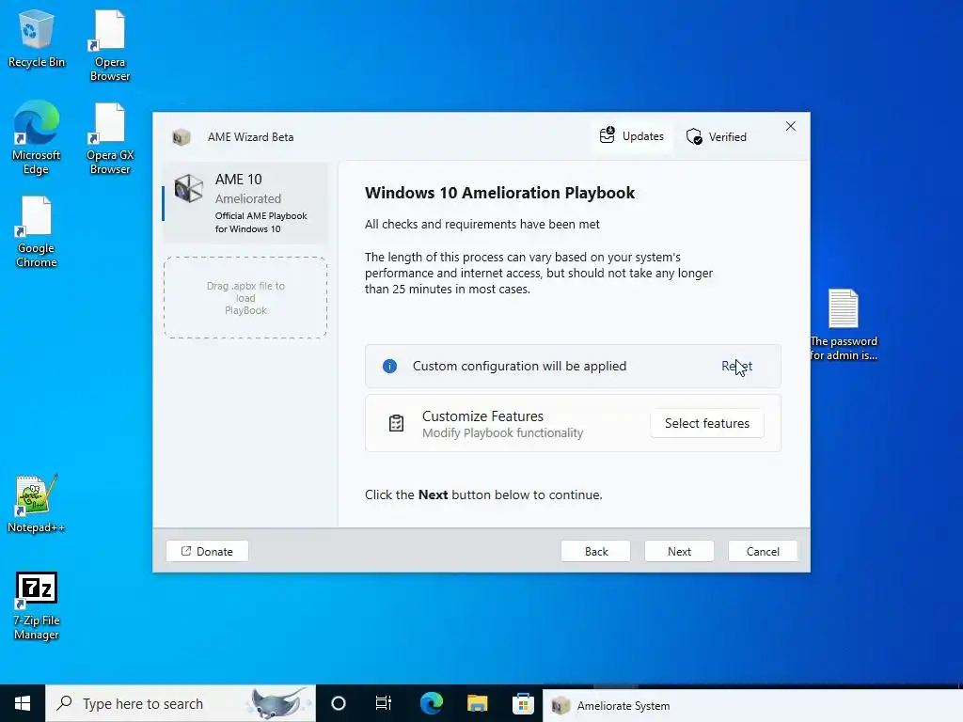The height and width of the screenshot is (722, 963).
Task: Click the 'Modify Playbook functionality' subtitle
Action: pos(502,433)
